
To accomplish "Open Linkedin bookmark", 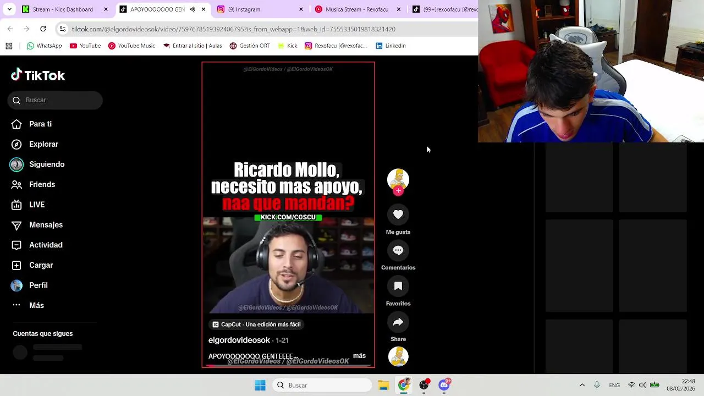I will [391, 46].
